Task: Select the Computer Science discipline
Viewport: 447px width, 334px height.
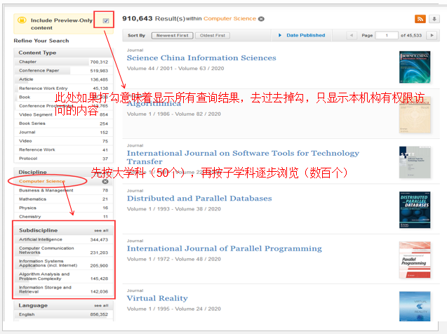Action: (x=42, y=181)
